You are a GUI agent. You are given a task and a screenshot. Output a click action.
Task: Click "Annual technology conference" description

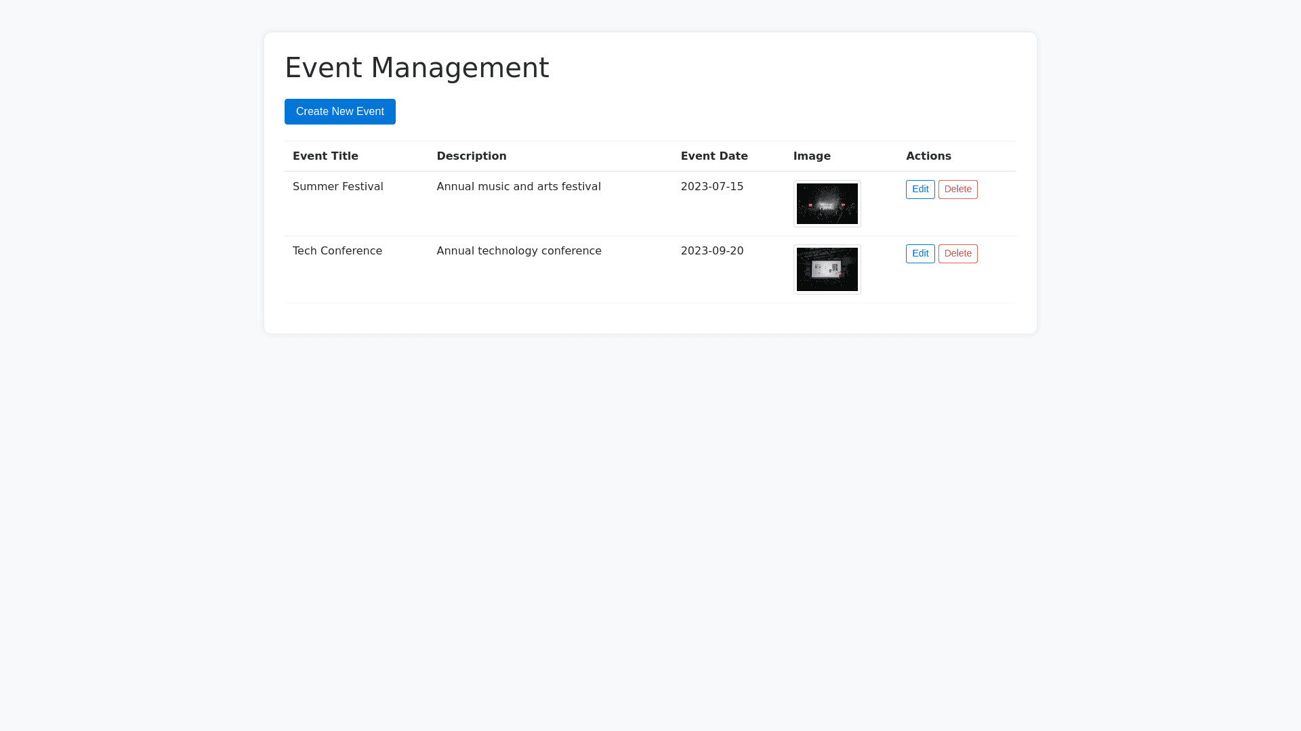tap(518, 251)
